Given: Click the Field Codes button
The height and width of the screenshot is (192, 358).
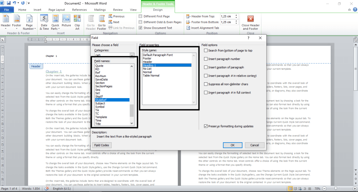Looking at the screenshot, I should coord(102,145).
